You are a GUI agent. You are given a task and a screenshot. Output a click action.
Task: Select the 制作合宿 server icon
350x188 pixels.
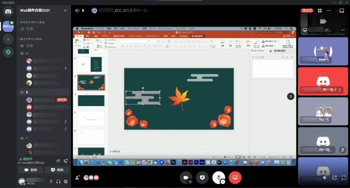click(8, 26)
